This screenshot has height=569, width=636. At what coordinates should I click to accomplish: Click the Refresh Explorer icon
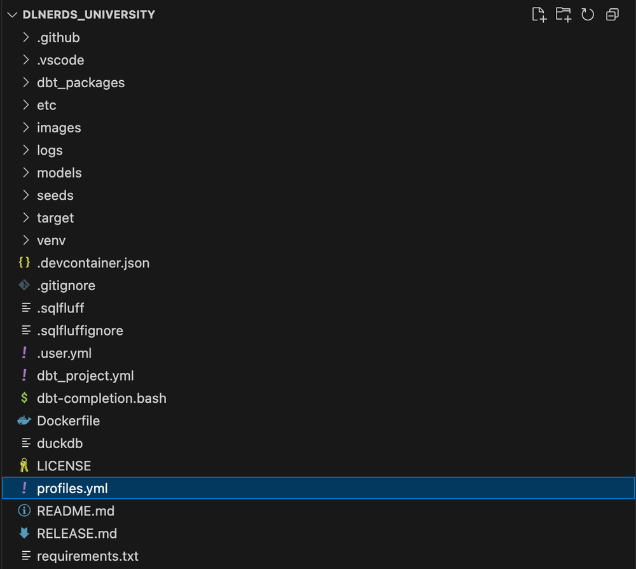pos(588,14)
